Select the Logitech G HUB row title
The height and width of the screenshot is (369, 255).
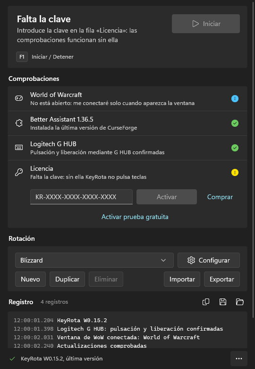53,144
